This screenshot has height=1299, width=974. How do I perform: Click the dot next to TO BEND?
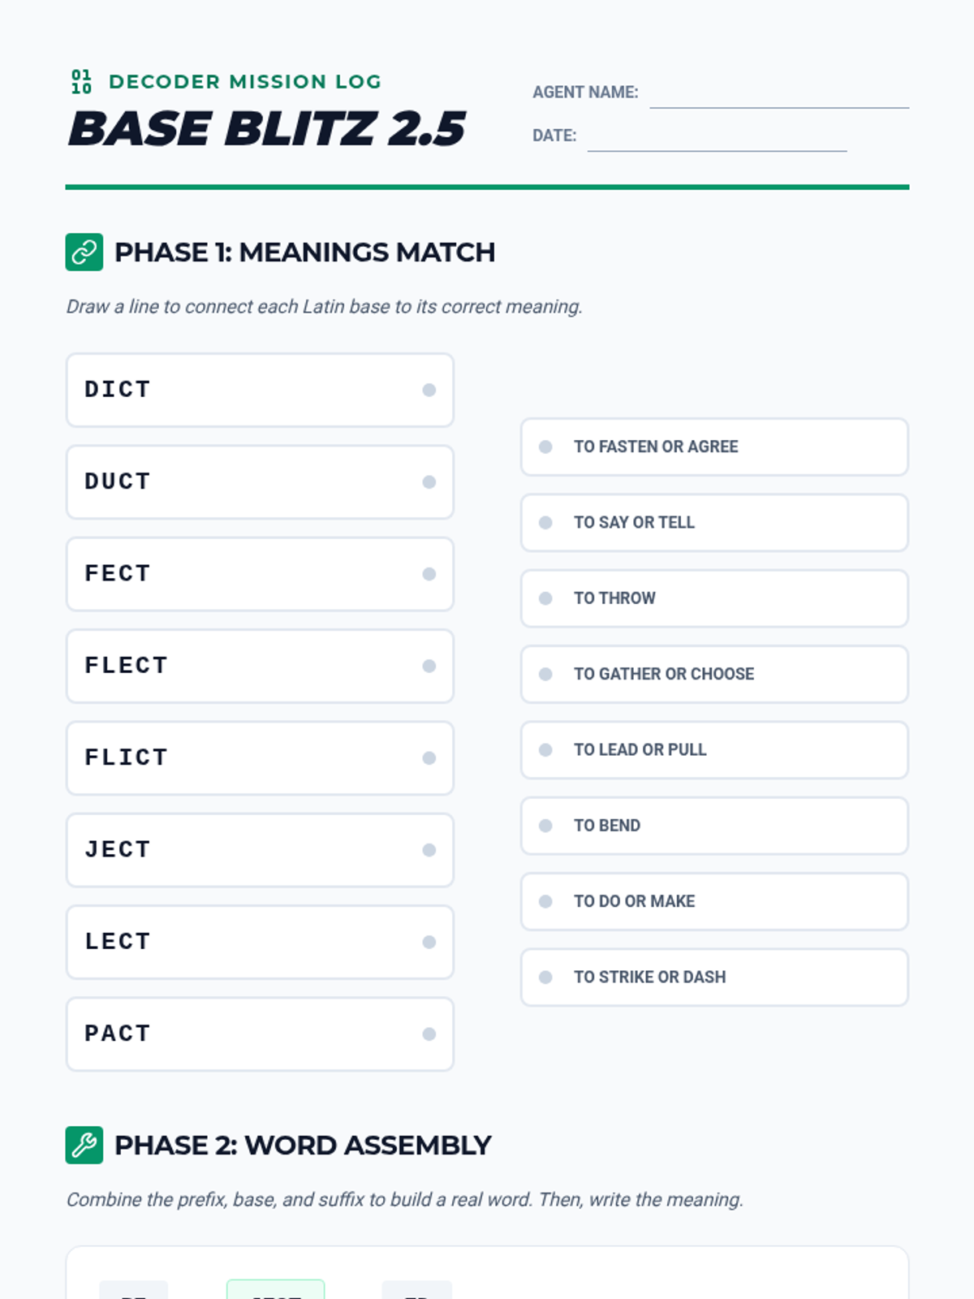coord(545,826)
